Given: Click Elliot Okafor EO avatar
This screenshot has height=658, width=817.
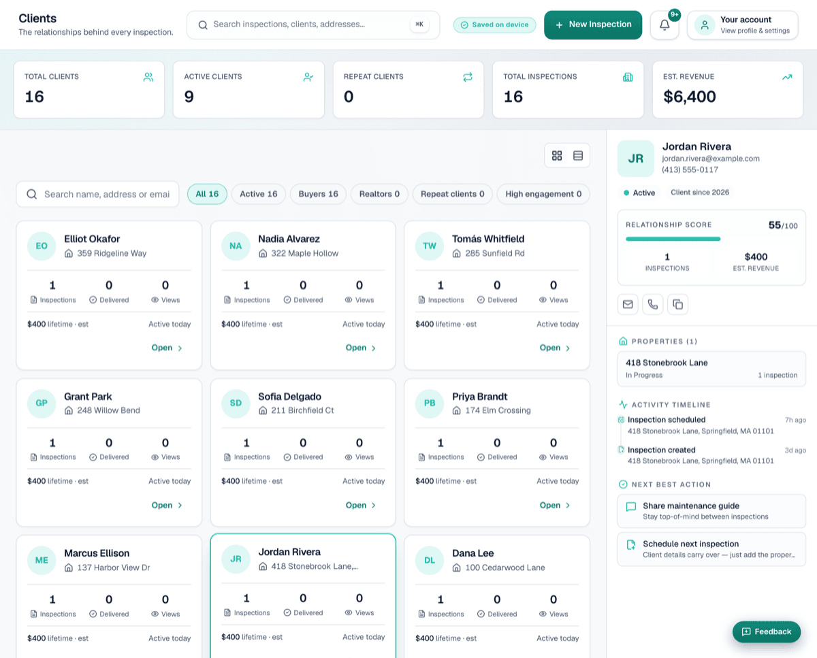Looking at the screenshot, I should tap(42, 246).
